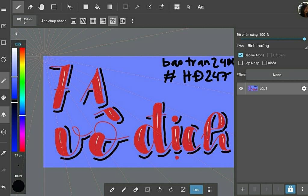Screen dimensions: 308x196
Task: Add a new layer with plus
Action: click(x=243, y=189)
